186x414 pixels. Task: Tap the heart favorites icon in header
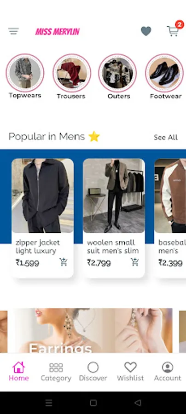point(146,31)
